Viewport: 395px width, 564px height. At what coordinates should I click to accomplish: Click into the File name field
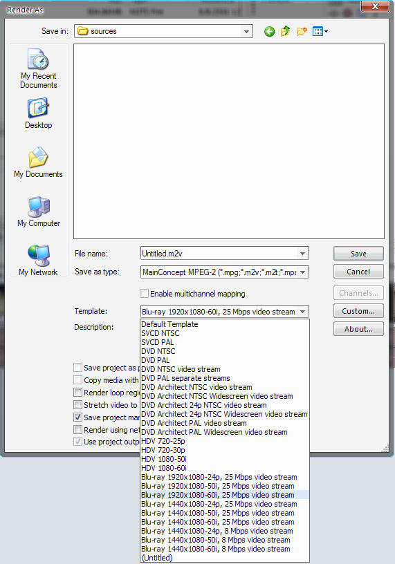tap(220, 254)
